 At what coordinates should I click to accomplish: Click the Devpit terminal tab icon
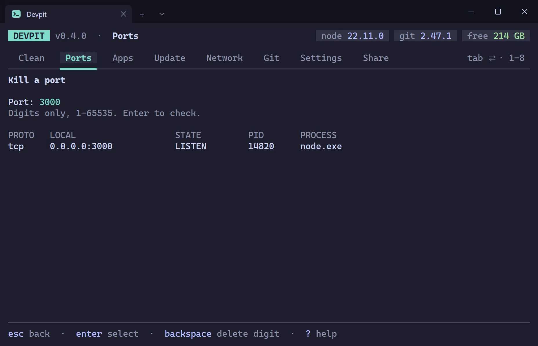(16, 14)
